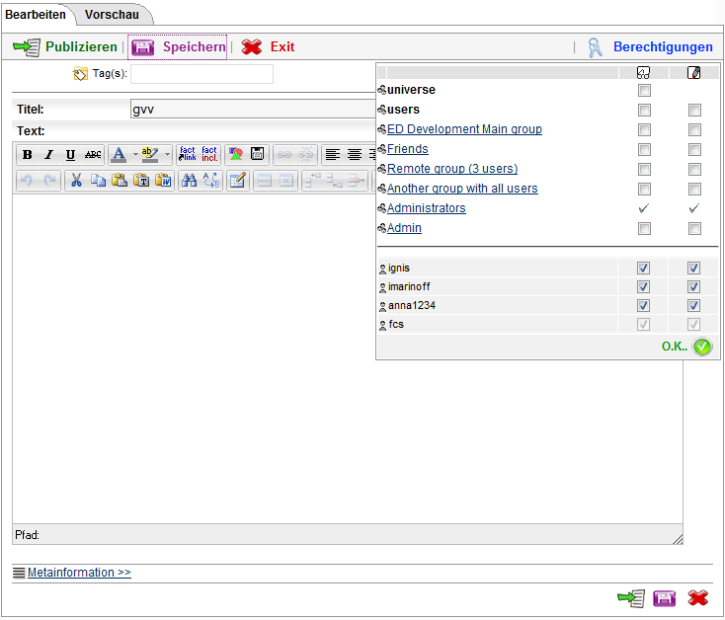Open Find and Replace (A to B) icon

pos(211,181)
